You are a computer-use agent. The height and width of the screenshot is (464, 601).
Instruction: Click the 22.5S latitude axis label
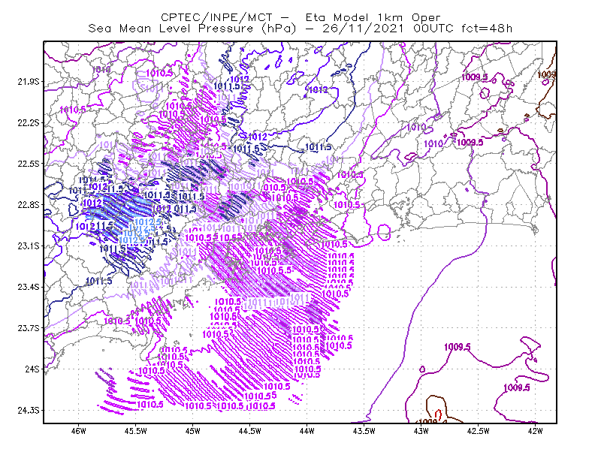(29, 164)
